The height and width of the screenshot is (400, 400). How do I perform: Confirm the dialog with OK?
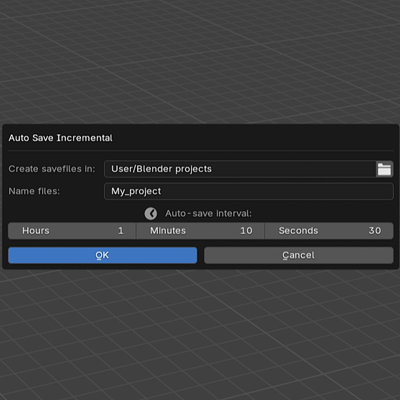102,255
